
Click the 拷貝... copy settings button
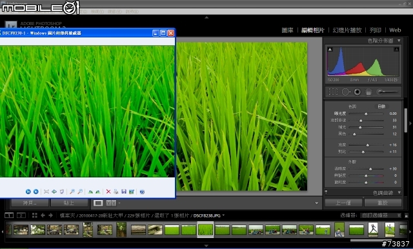pyautogui.click(x=30, y=203)
